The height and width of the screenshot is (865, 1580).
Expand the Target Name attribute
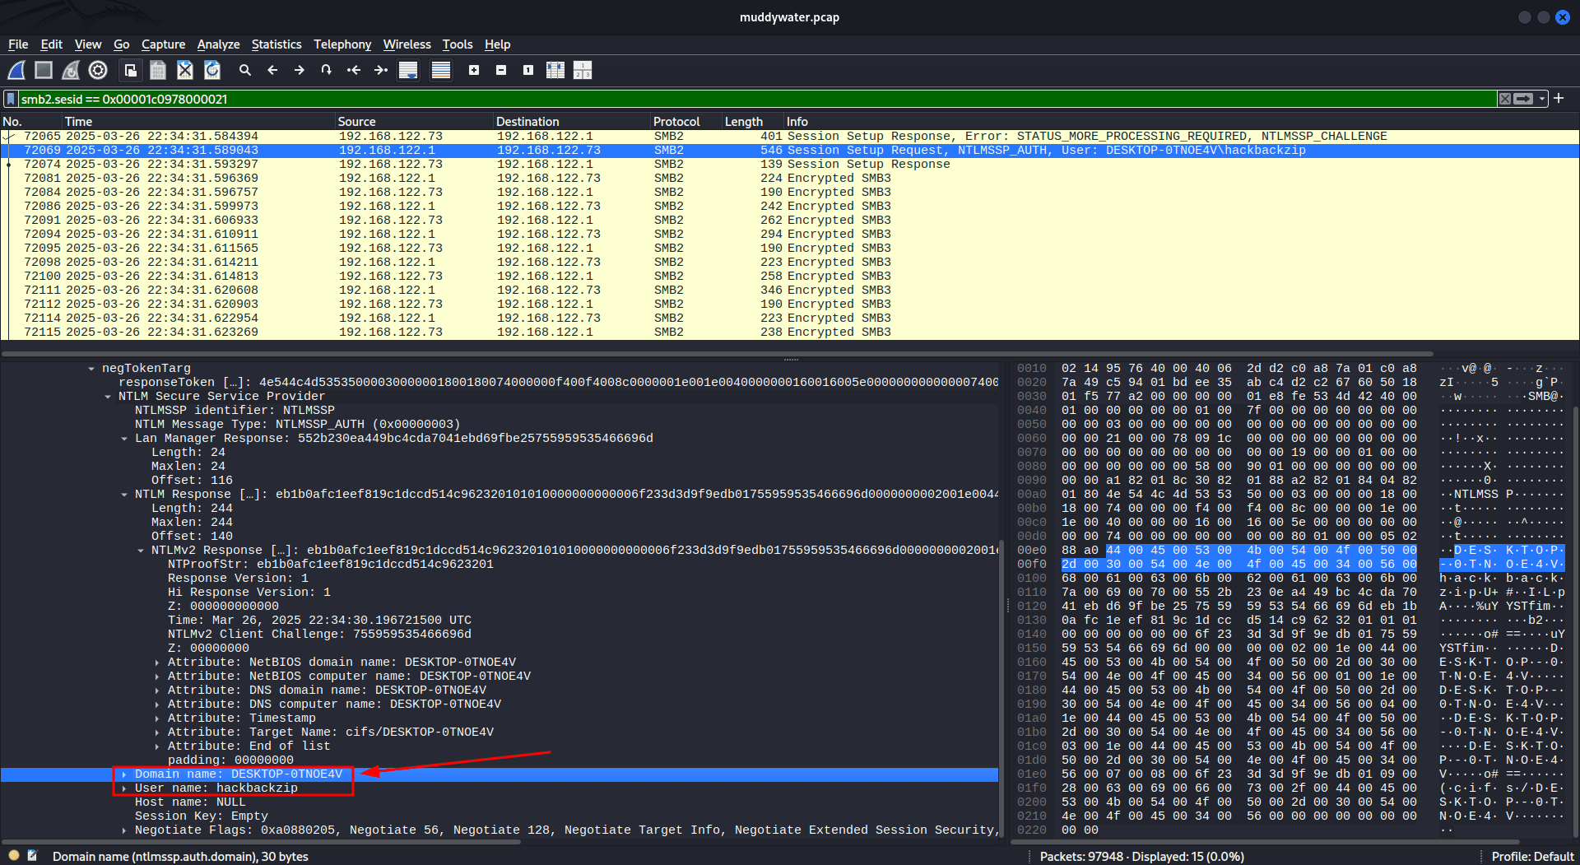tap(157, 732)
